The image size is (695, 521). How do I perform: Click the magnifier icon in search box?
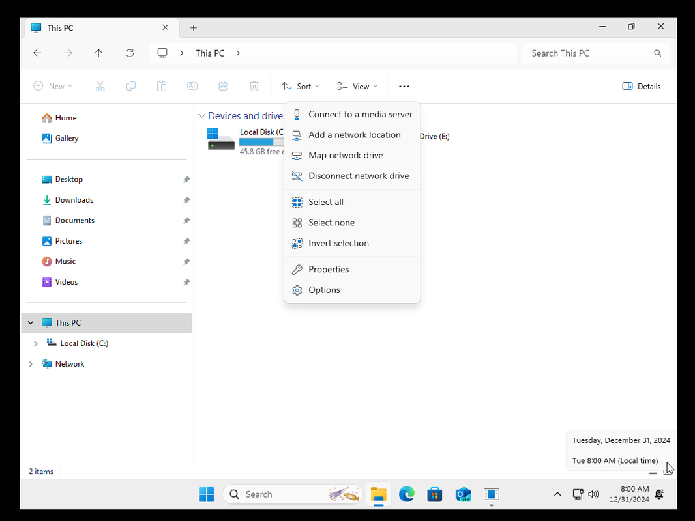[x=658, y=53]
